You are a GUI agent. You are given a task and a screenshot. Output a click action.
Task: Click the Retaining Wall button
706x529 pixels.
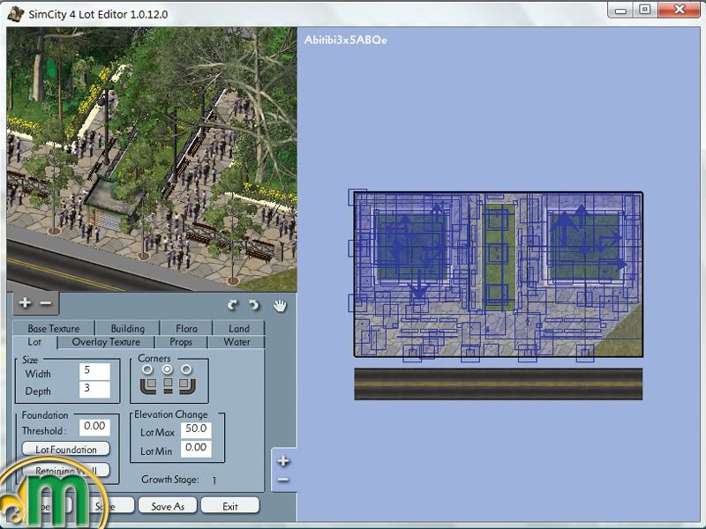click(x=66, y=471)
